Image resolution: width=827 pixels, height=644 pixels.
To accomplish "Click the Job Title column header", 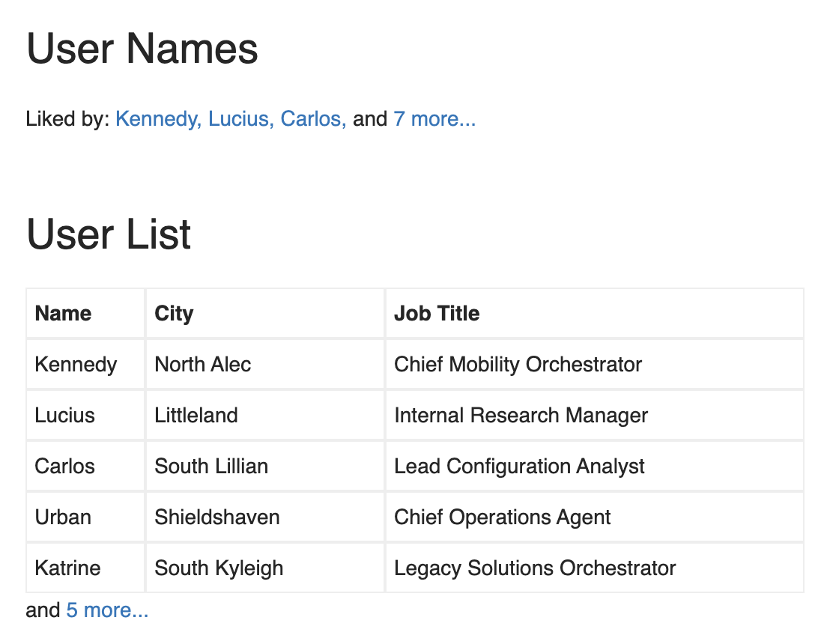I will click(x=437, y=313).
